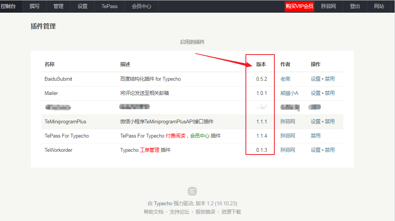The image size is (395, 221).
Task: Open 帮助文档 in the footer
Action: [x=153, y=212]
